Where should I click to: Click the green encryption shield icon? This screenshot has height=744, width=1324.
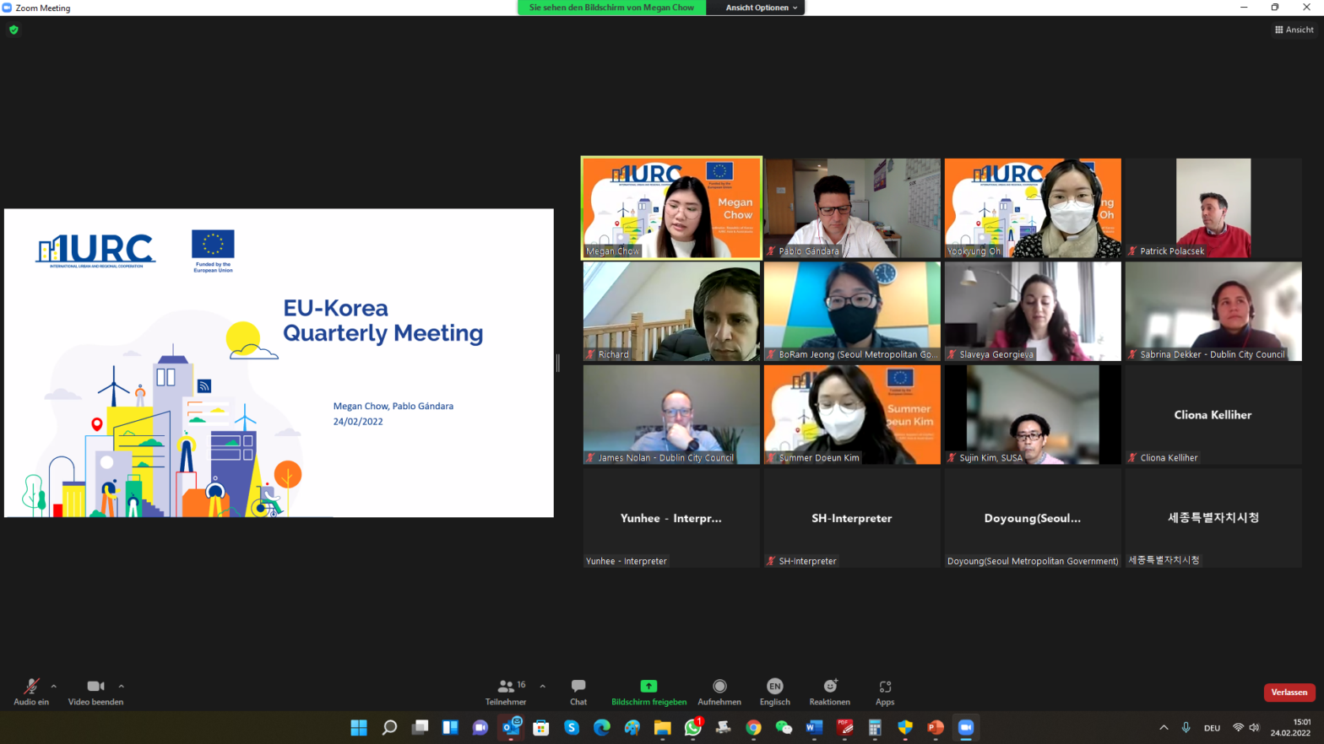(14, 30)
